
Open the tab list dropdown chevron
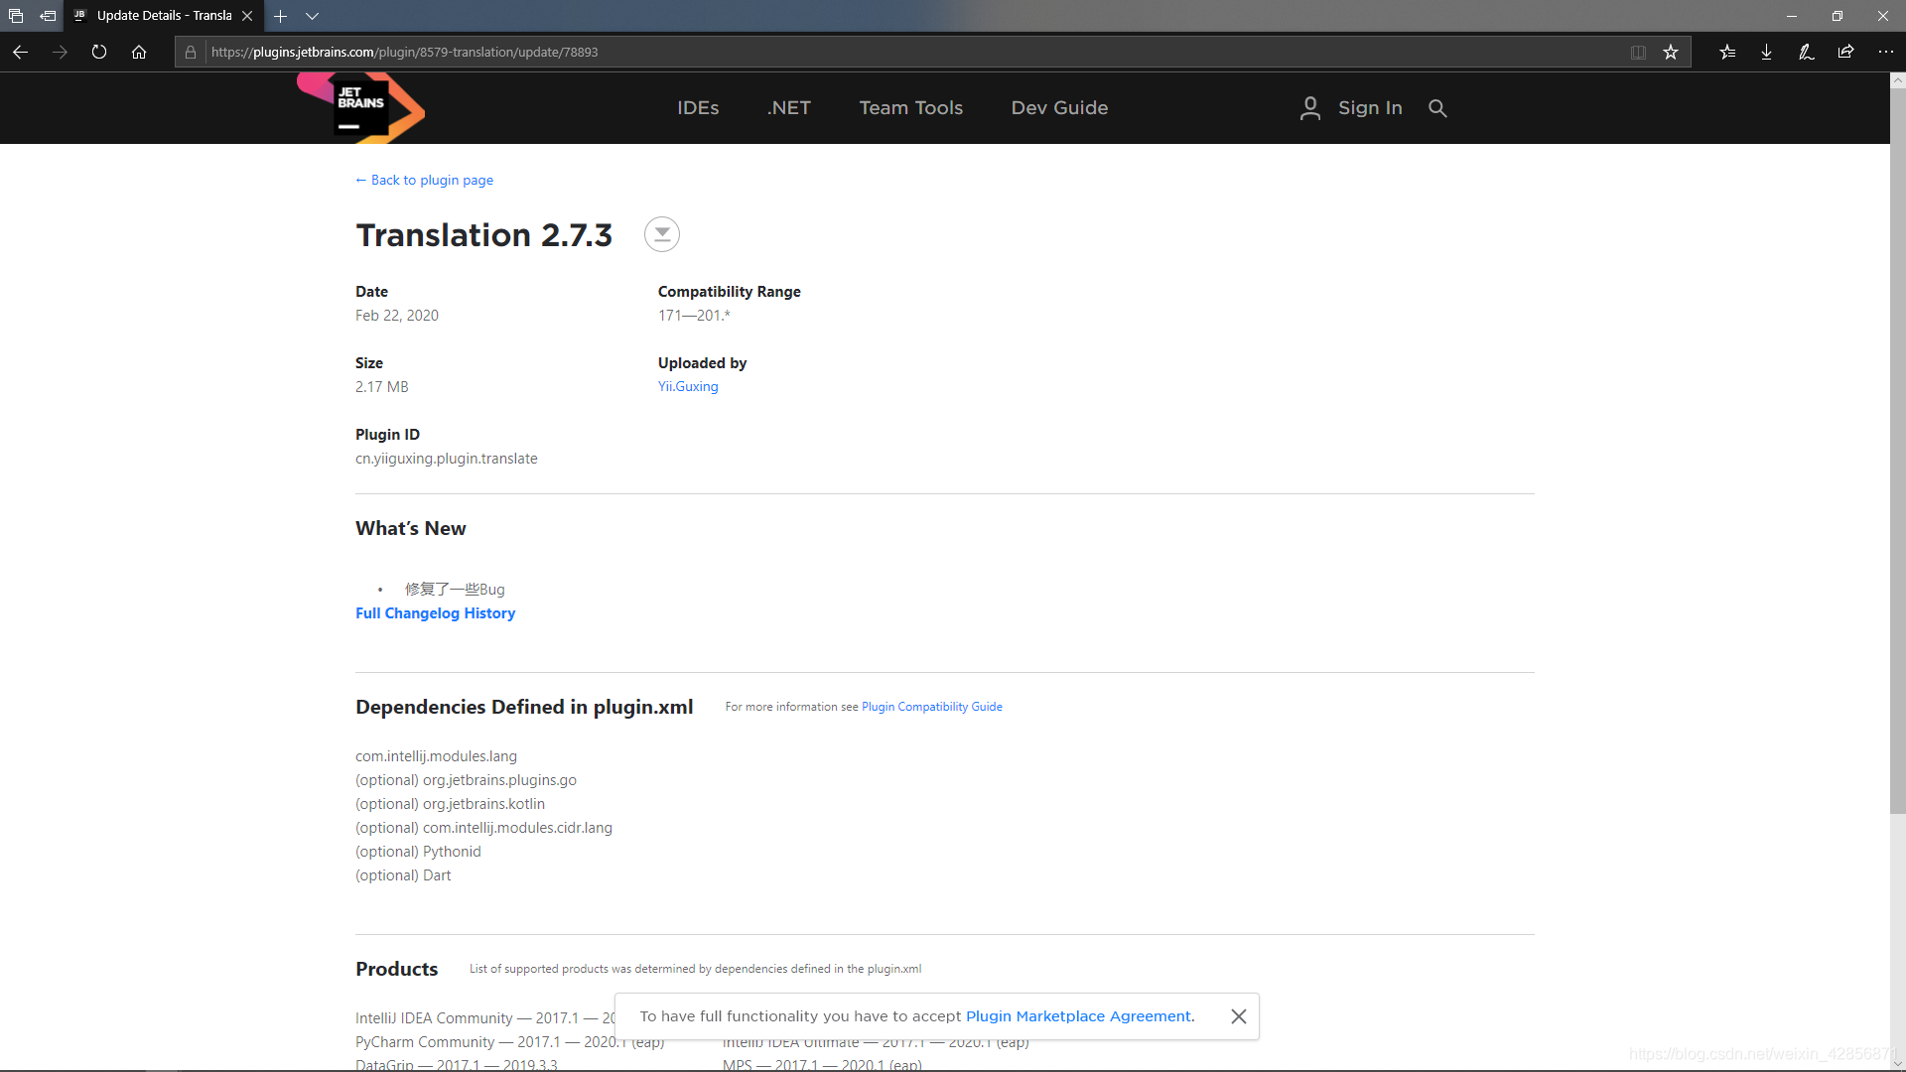[312, 16]
